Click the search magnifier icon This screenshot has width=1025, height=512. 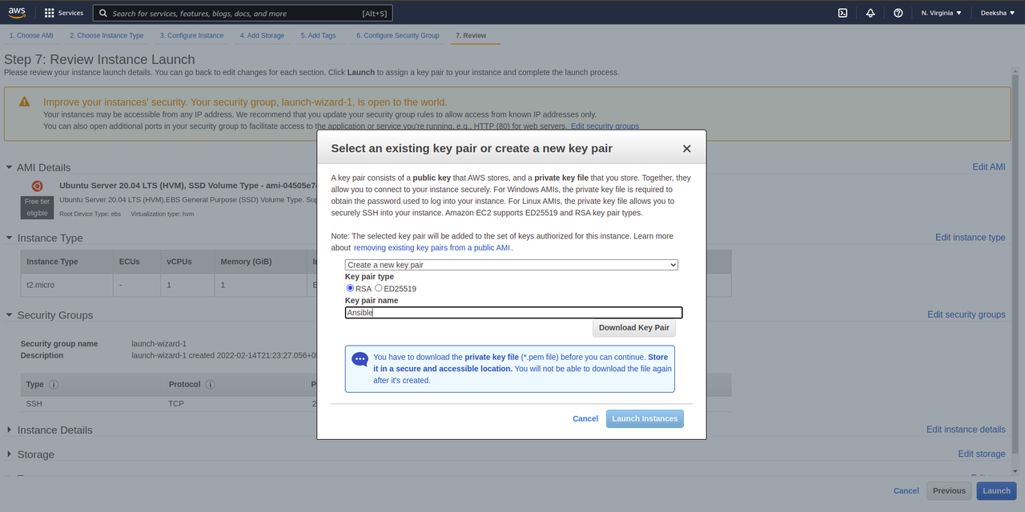click(x=103, y=13)
